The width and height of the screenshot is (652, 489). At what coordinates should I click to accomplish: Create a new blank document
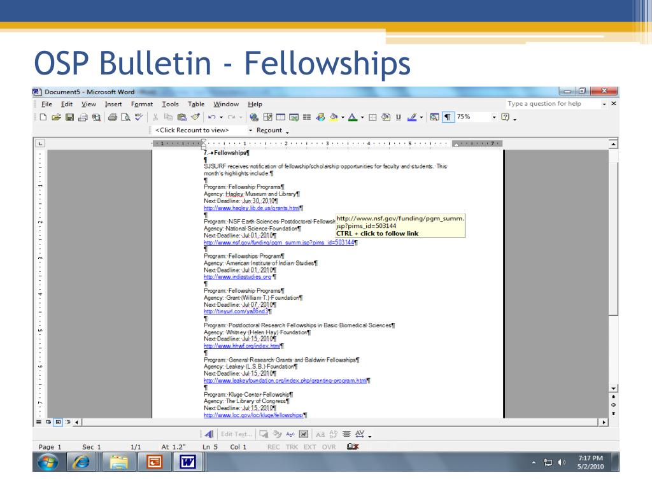[43, 117]
